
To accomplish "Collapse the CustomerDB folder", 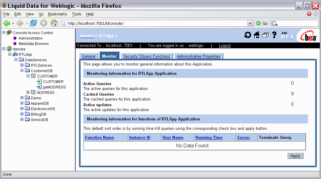I will click(22, 71).
